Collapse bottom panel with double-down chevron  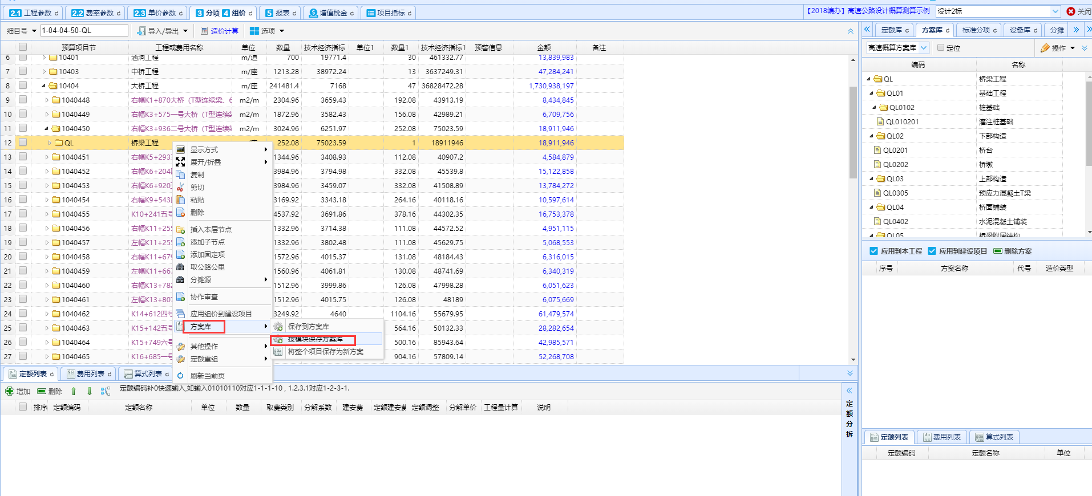pos(850,373)
